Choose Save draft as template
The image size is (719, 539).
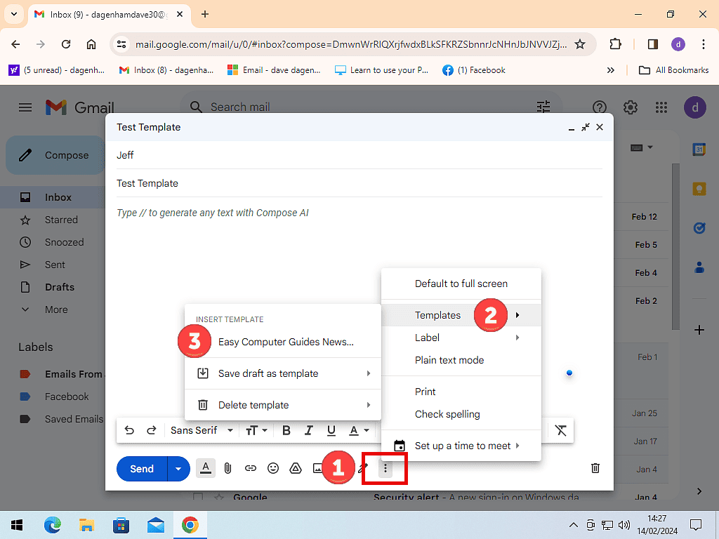[x=268, y=373]
